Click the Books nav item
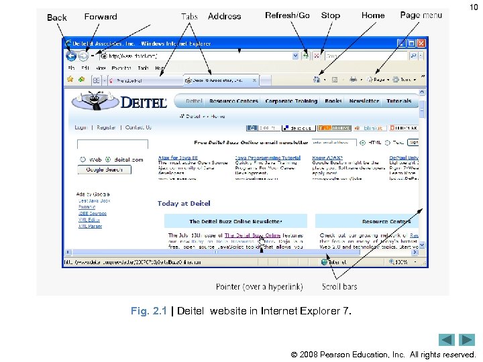Image resolution: width=483 pixels, height=362 pixels. 333,101
